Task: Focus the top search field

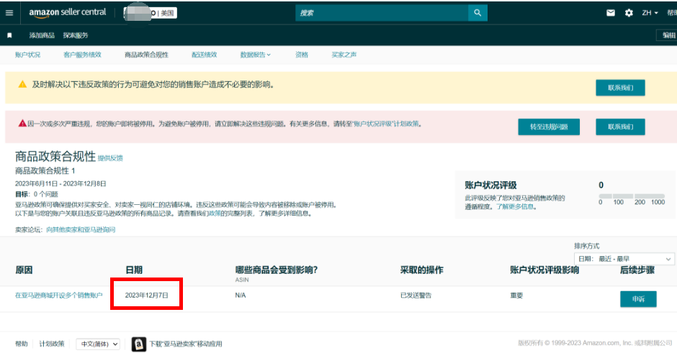Action: [x=382, y=13]
